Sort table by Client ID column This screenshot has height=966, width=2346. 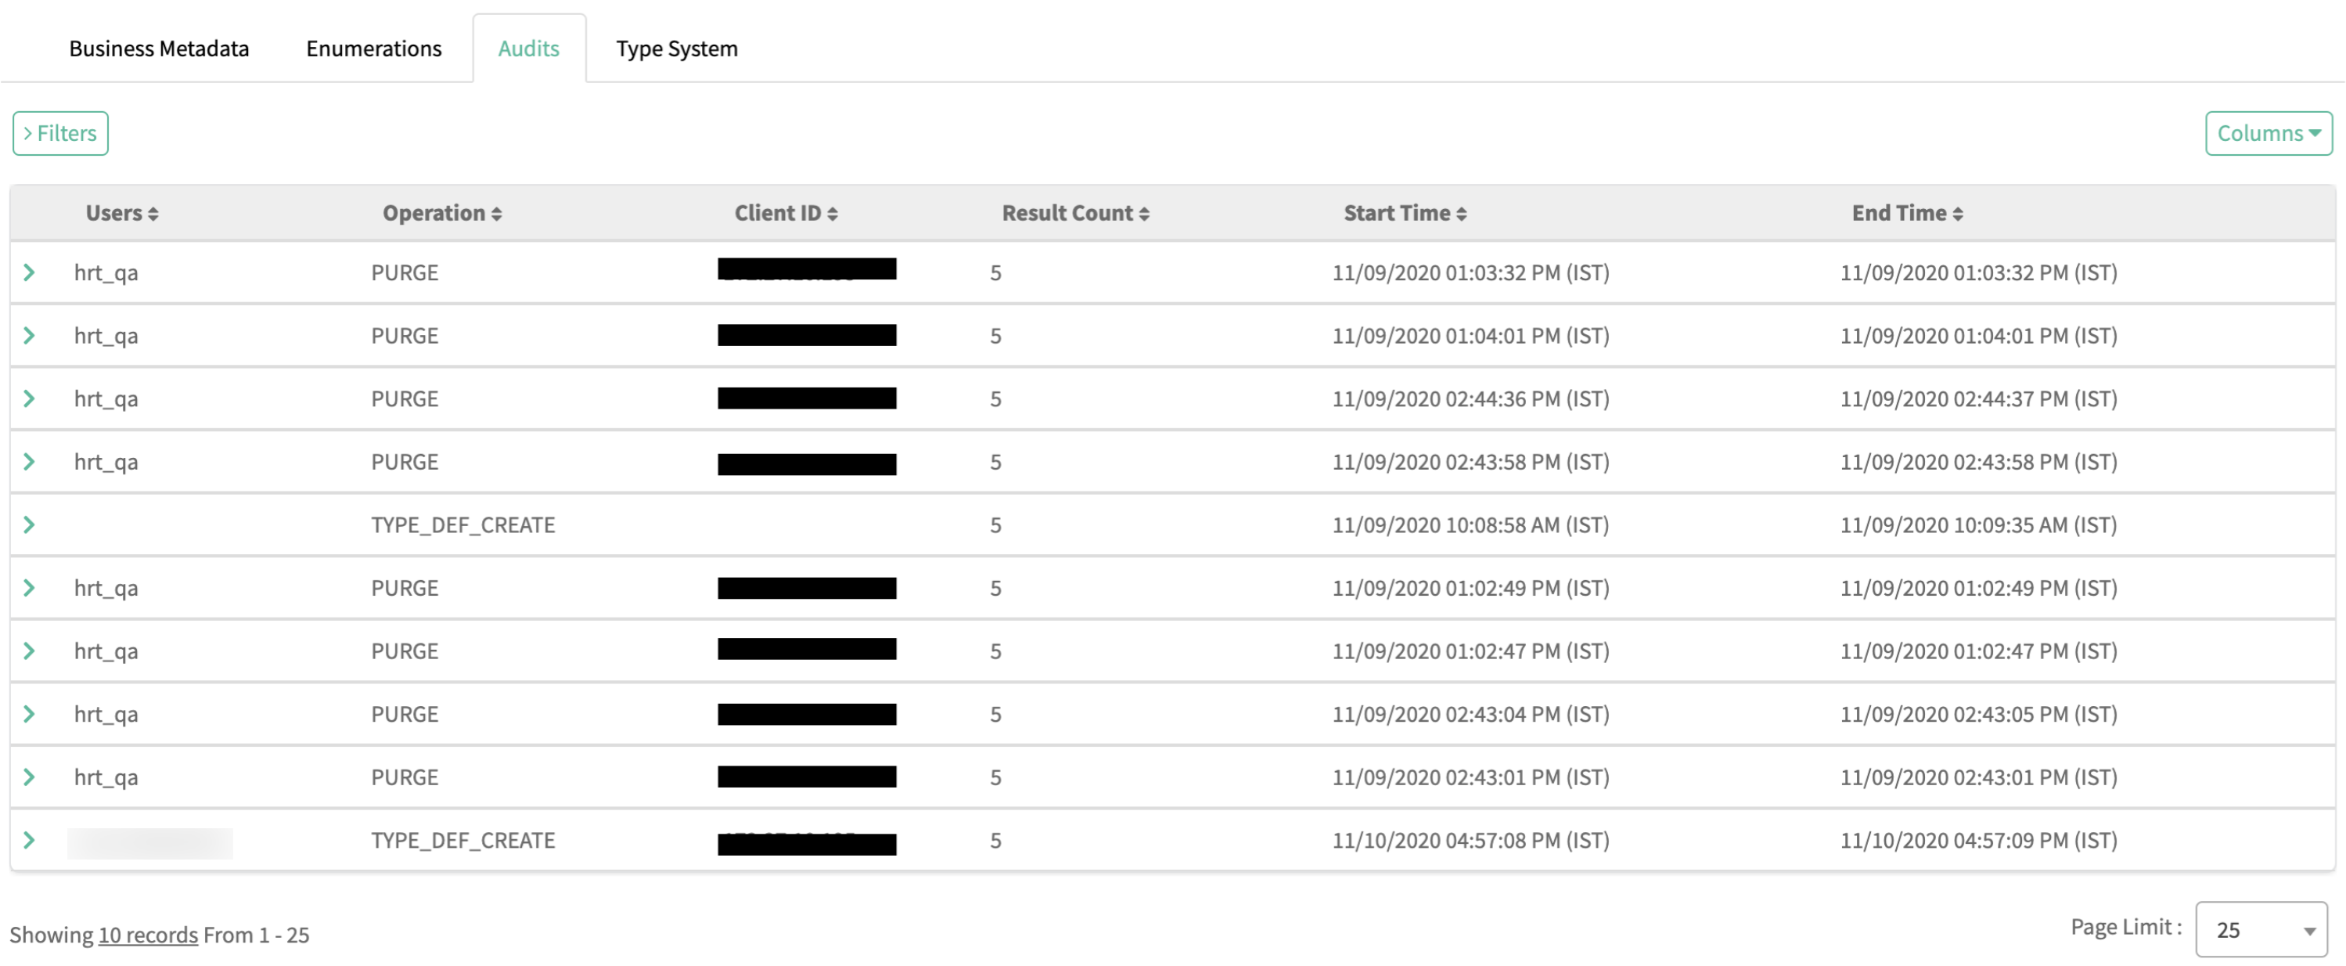tap(785, 213)
